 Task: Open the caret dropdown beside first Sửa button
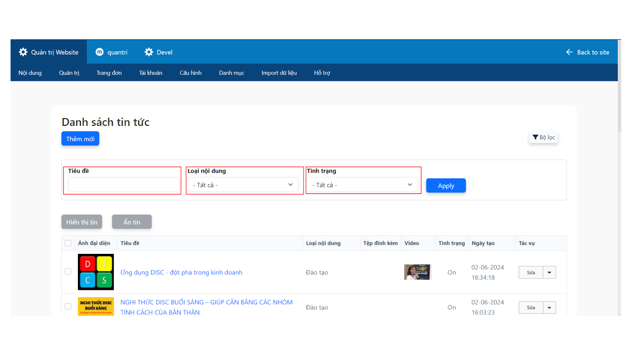pyautogui.click(x=549, y=273)
